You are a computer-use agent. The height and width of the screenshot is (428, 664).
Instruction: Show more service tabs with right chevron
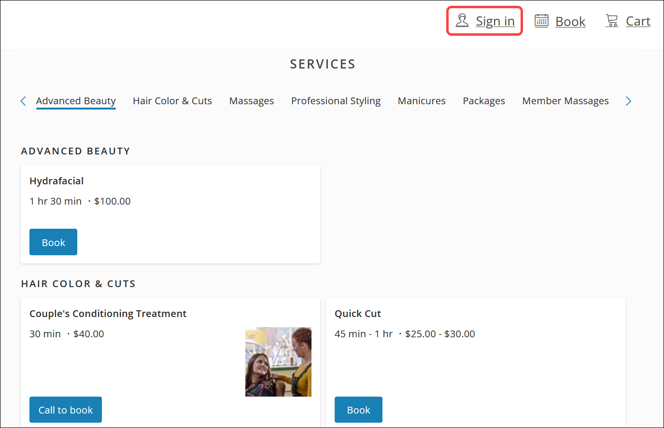[628, 101]
